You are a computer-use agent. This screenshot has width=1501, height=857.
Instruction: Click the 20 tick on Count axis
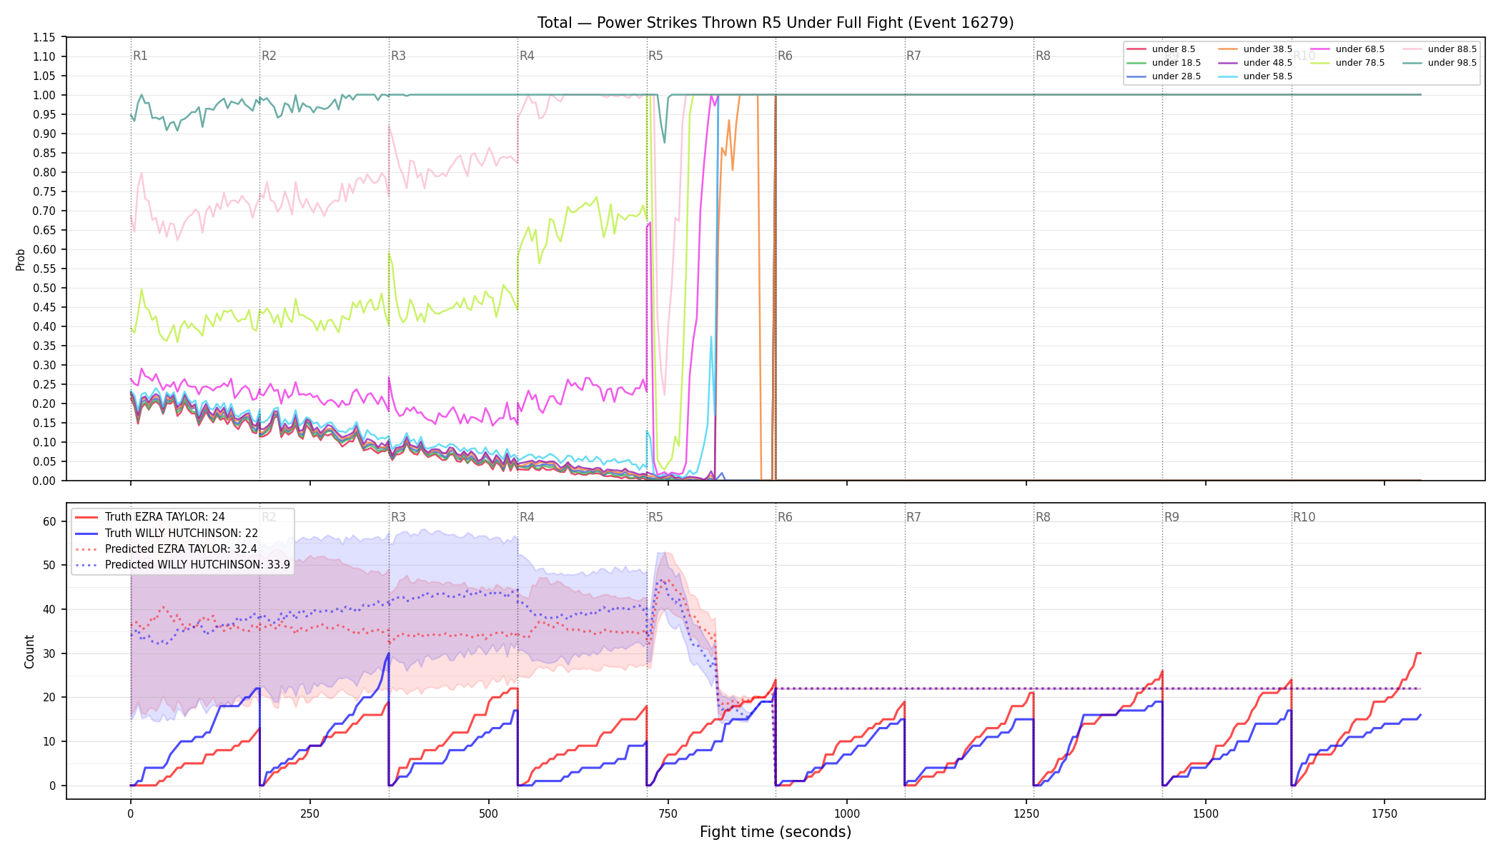[x=49, y=698]
